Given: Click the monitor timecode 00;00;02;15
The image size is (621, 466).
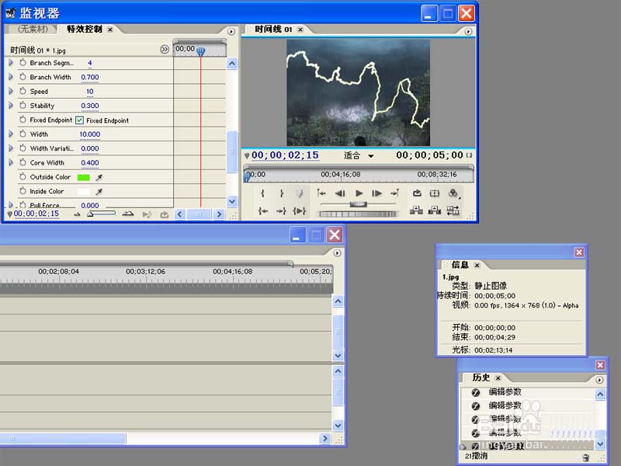Looking at the screenshot, I should pyautogui.click(x=285, y=155).
